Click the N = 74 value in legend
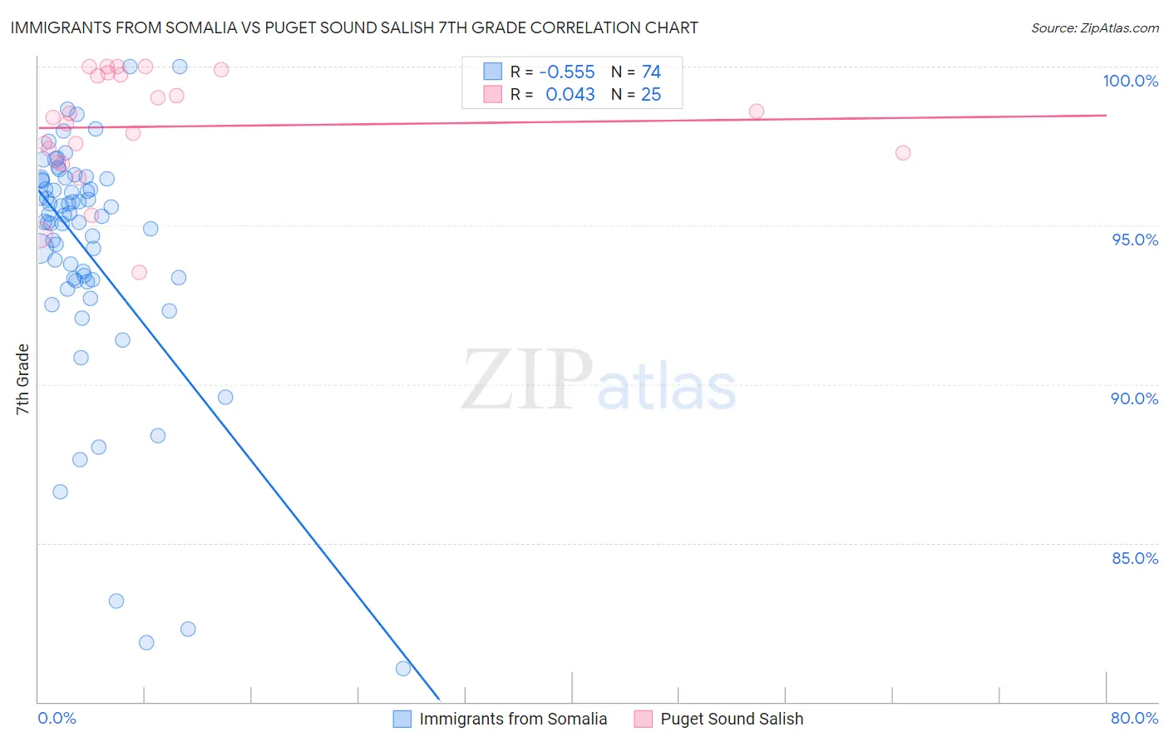This screenshot has height=742, width=1169. click(636, 72)
